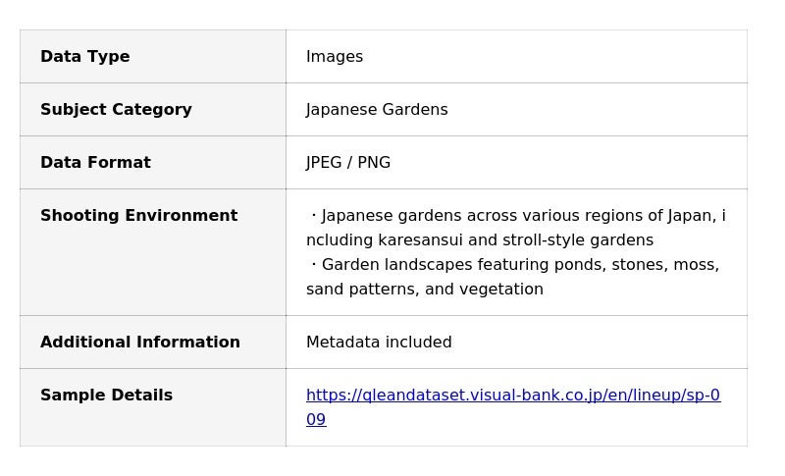Viewport: 785px width, 476px height.
Task: Select the "Metadata included" cell text
Action: point(379,343)
